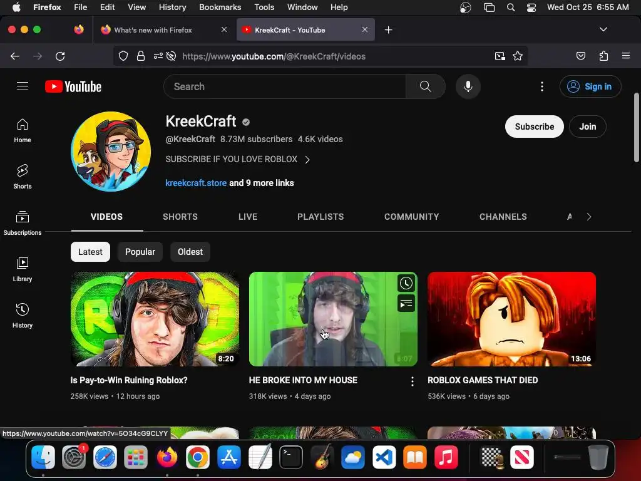Close the KreekCraft - YouTube tab
The height and width of the screenshot is (481, 641).
[x=365, y=29]
